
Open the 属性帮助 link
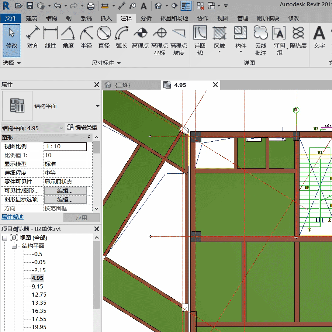(13, 217)
